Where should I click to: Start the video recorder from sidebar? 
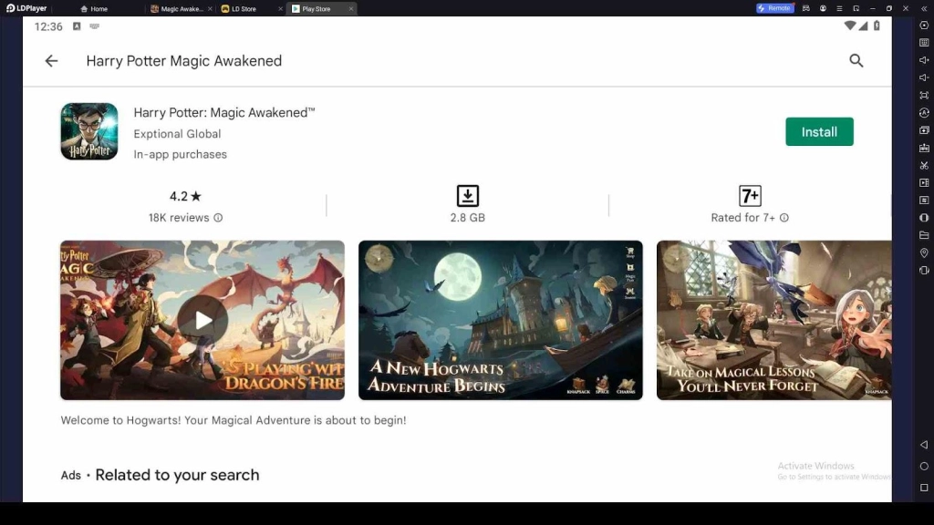pyautogui.click(x=924, y=182)
